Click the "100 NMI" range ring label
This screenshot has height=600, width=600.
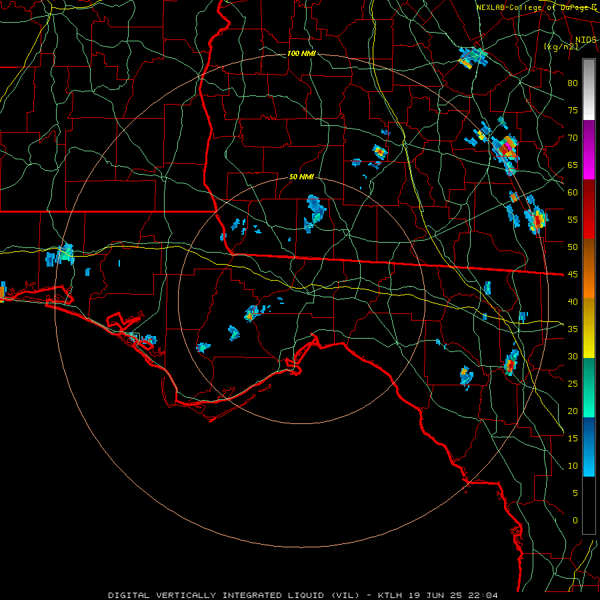[301, 53]
